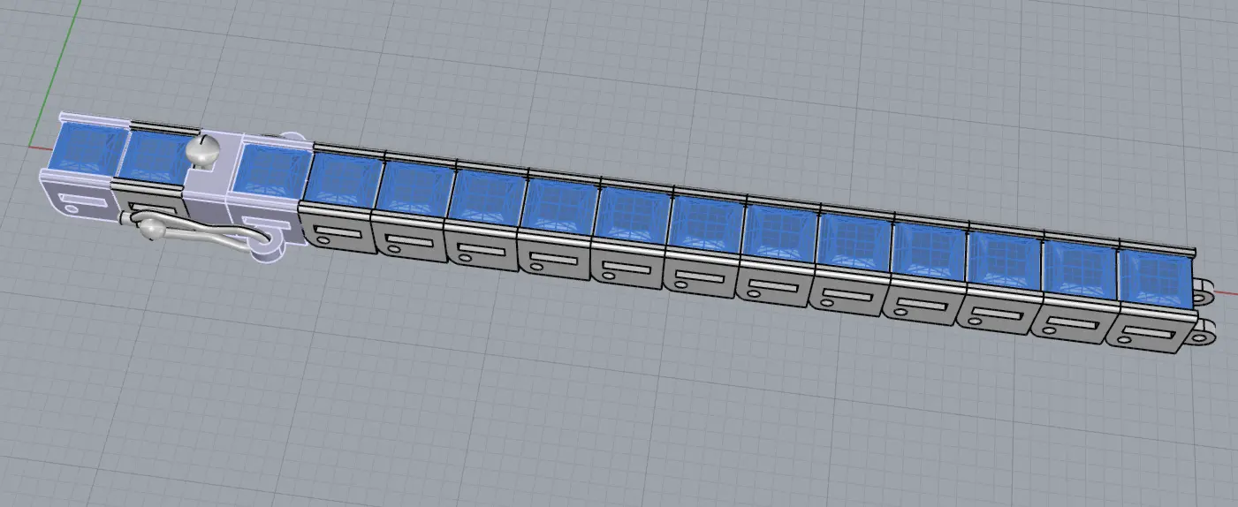
Task: Click the small round hole on leftmost link
Action: pos(73,208)
